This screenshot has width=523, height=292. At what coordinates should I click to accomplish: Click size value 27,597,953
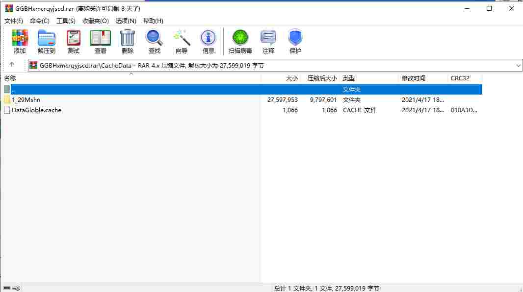pyautogui.click(x=283, y=99)
